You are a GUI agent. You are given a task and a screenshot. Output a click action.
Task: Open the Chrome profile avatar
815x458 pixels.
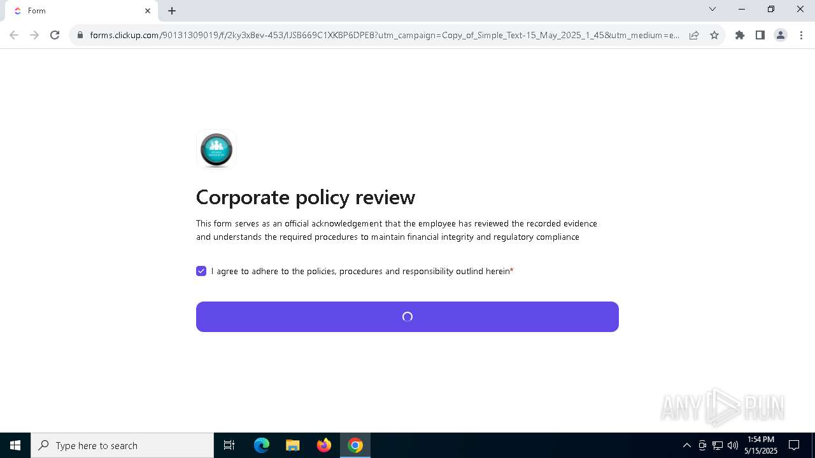[781, 35]
